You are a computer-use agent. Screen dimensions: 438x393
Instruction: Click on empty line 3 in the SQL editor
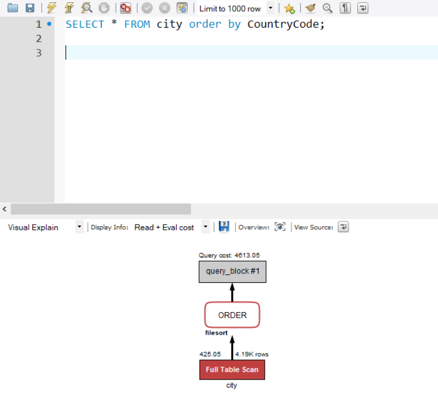coord(235,52)
